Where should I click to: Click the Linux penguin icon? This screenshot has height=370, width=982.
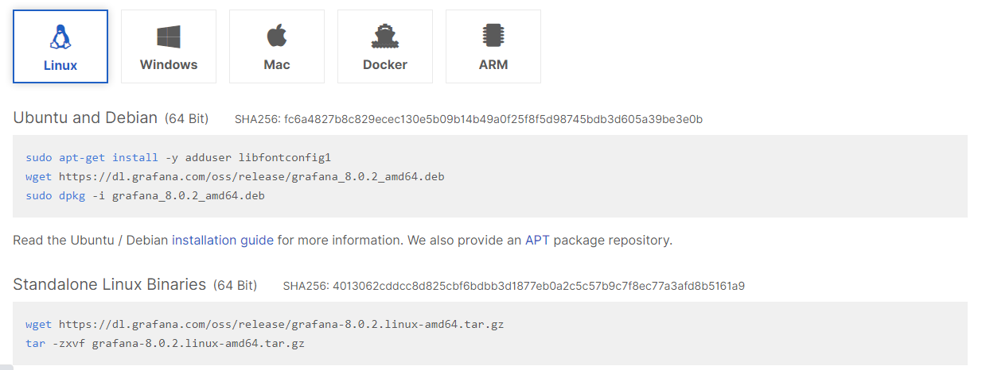click(60, 36)
